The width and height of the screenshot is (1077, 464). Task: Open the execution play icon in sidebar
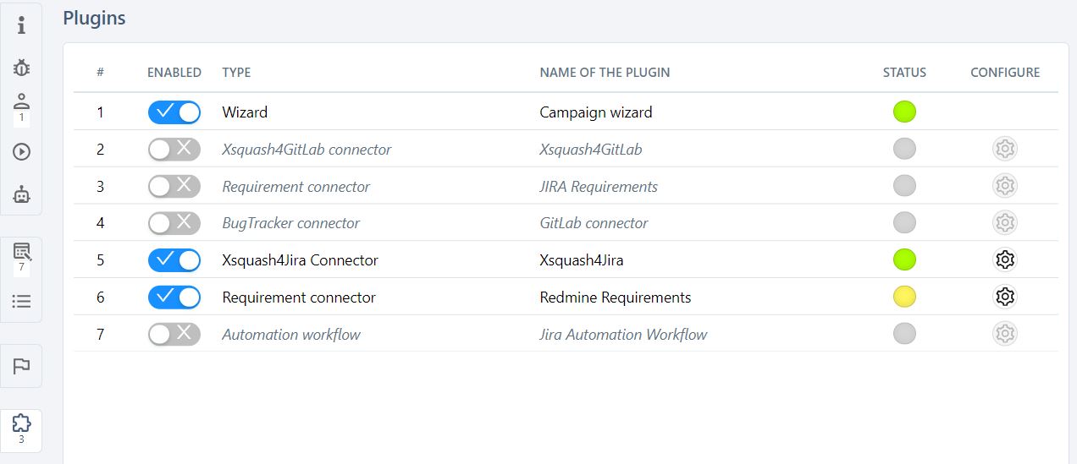coord(21,152)
